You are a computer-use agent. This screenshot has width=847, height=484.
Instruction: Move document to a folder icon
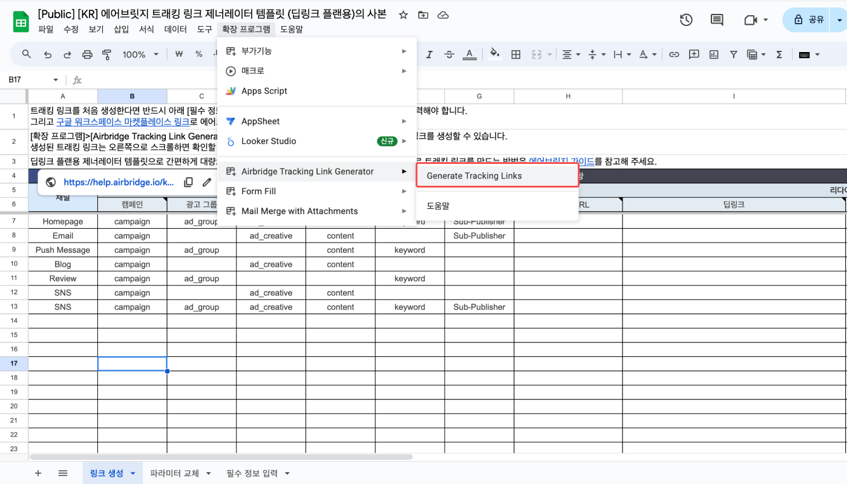click(423, 15)
